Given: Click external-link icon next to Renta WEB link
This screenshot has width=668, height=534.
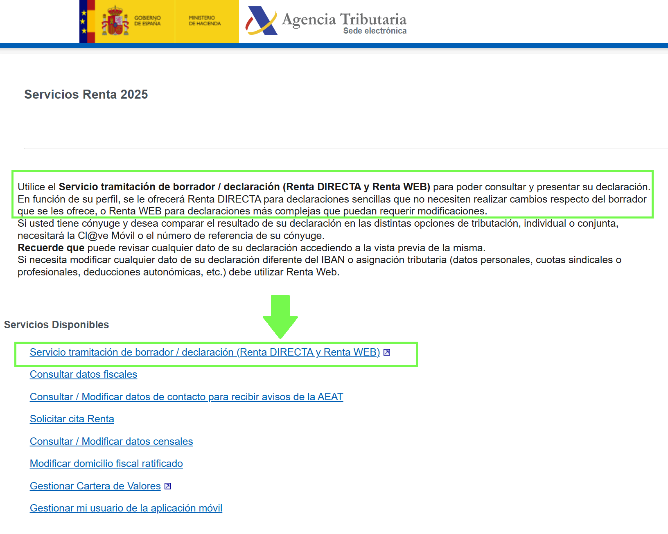Looking at the screenshot, I should click(x=387, y=352).
